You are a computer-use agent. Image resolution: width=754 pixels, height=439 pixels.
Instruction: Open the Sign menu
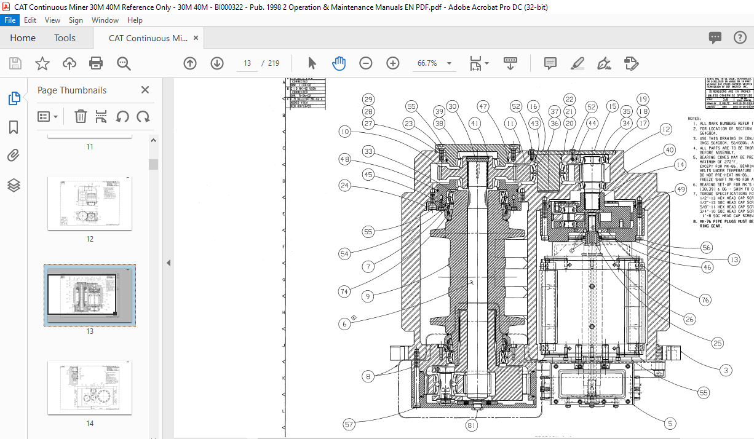pos(76,20)
